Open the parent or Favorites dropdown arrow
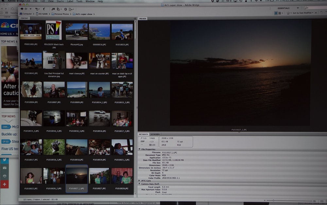The height and width of the screenshot is (205, 327). pos(30,9)
